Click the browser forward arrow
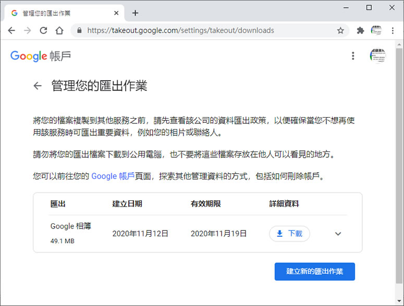This screenshot has width=404, height=306. point(27,31)
